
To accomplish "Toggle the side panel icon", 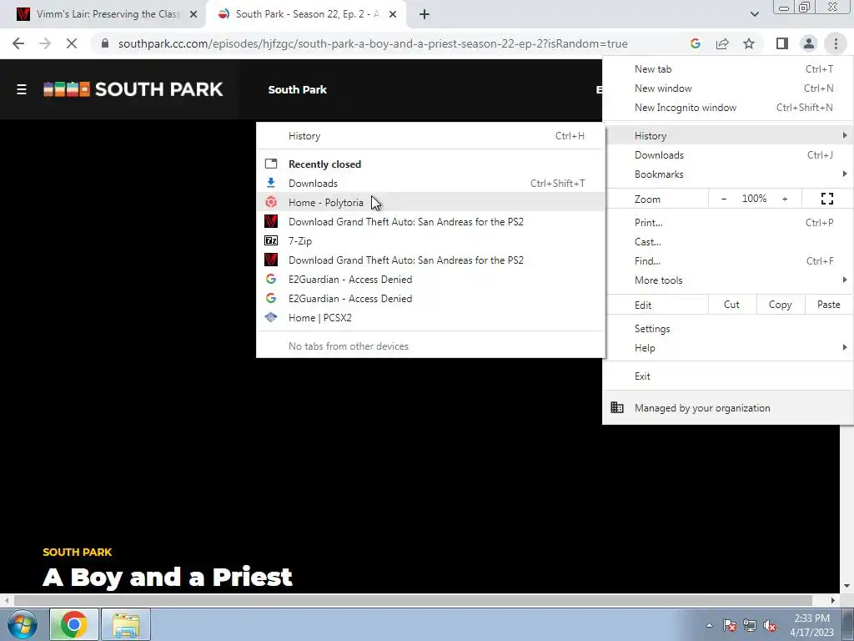I will [x=782, y=43].
